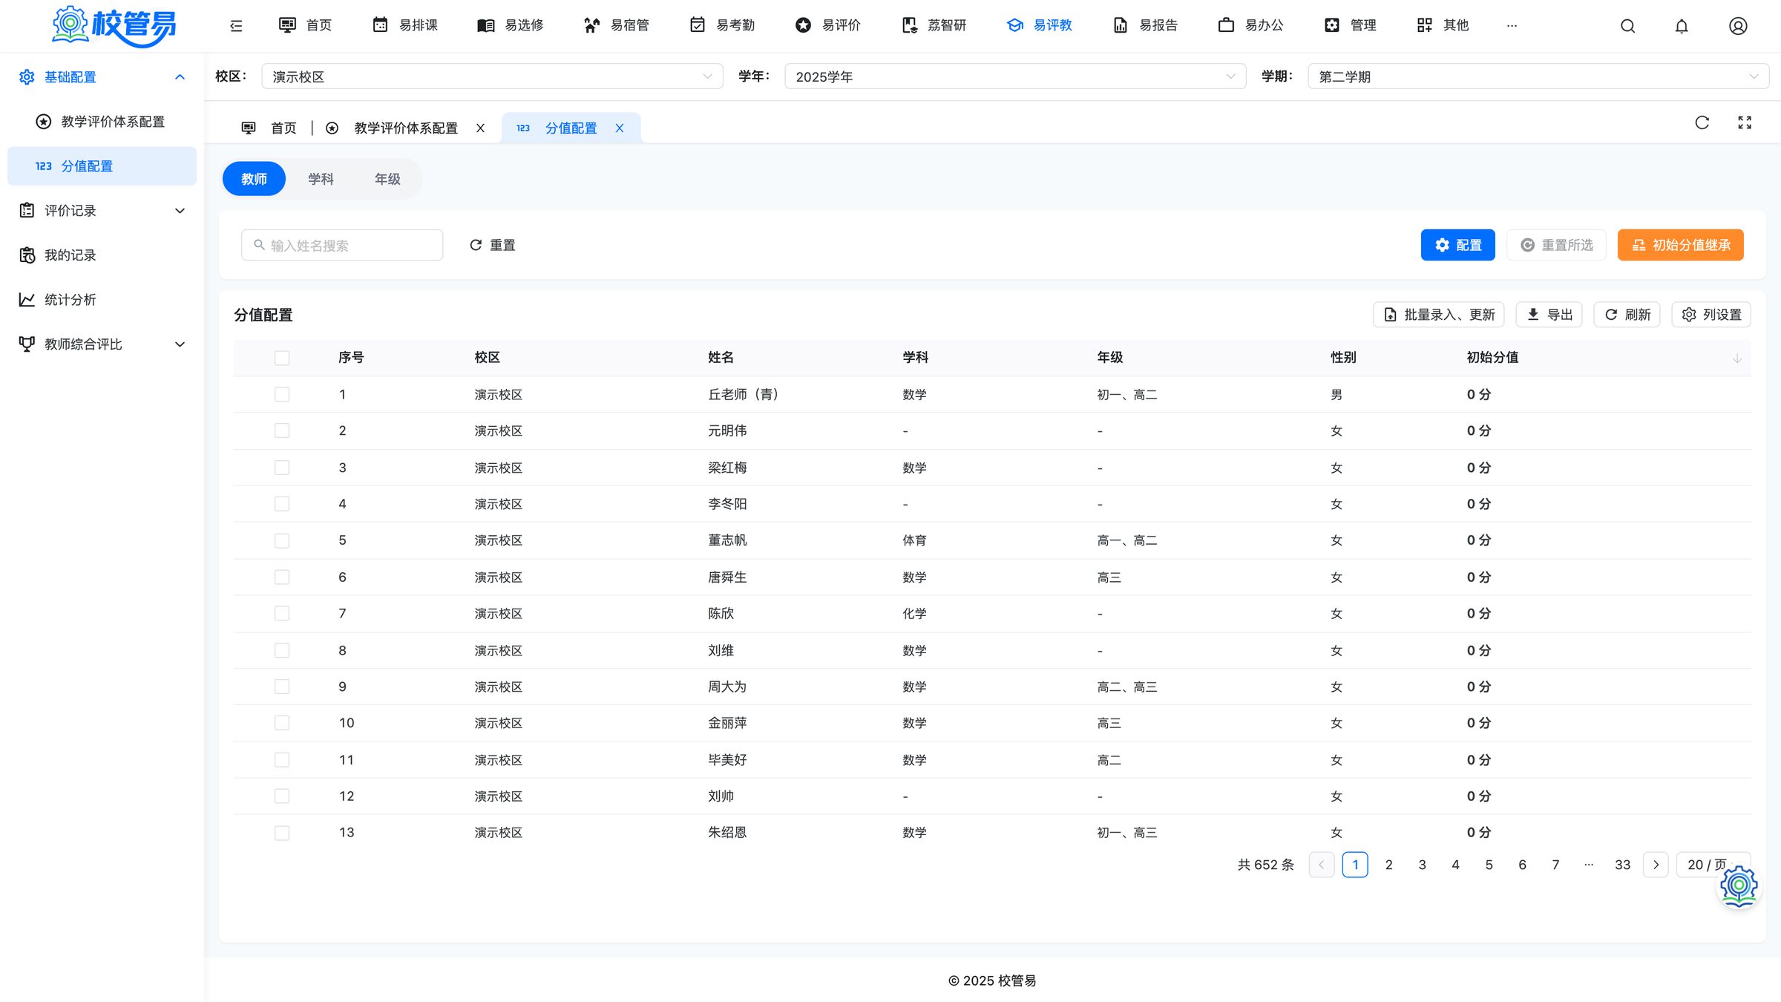Focus the 输入姓名搜索 field
Viewport: 1781px width, 1002px height.
[x=342, y=245]
